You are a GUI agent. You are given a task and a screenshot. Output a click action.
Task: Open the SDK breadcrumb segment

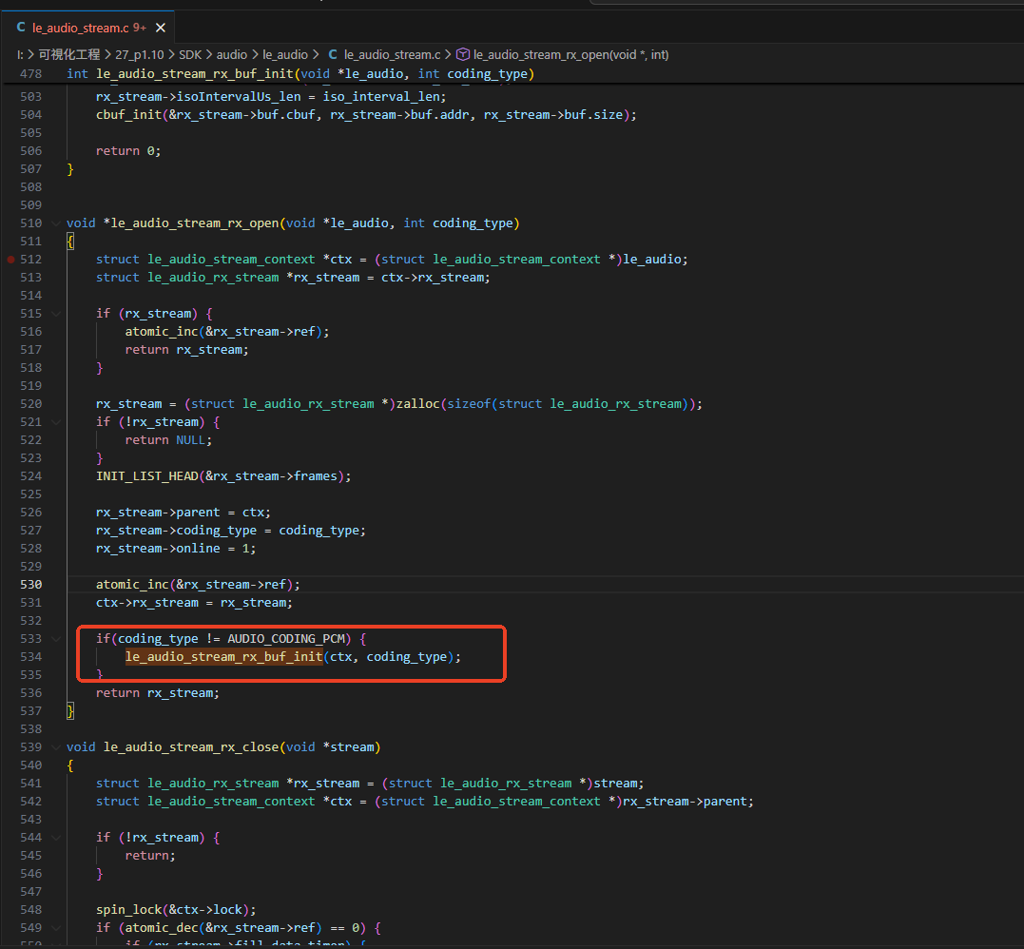[x=191, y=55]
